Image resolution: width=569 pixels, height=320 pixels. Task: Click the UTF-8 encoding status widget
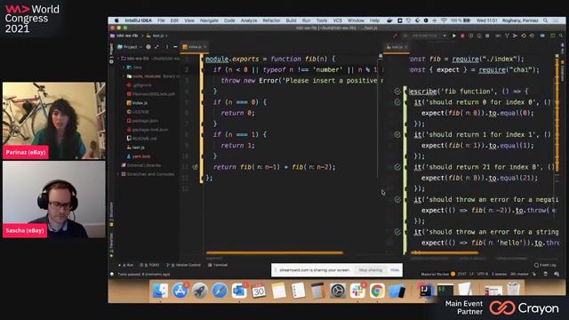(x=482, y=274)
